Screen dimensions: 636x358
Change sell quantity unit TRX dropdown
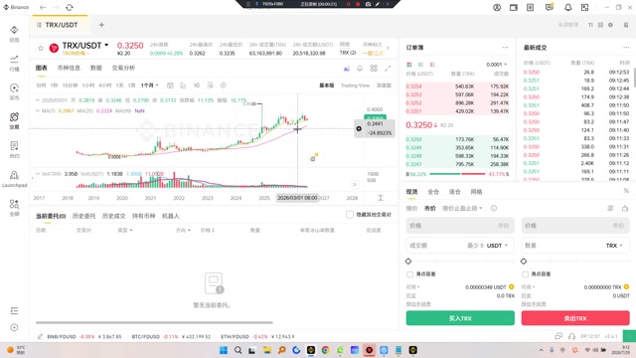click(614, 246)
